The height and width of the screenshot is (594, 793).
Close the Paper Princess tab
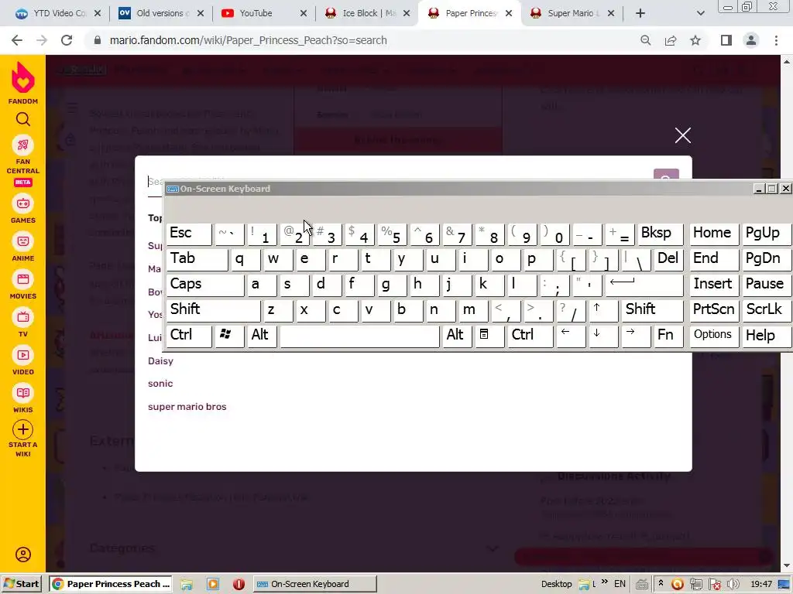pyautogui.click(x=509, y=13)
